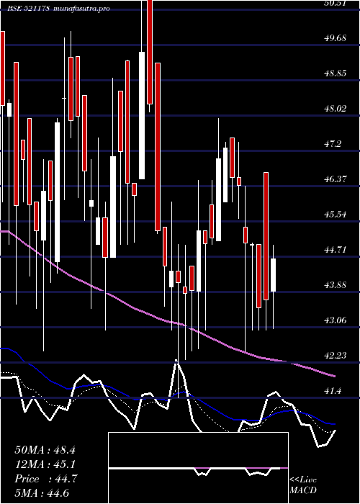Click the 48.85 price axis label
This screenshot has width=360, height=504.
pyautogui.click(x=336, y=73)
